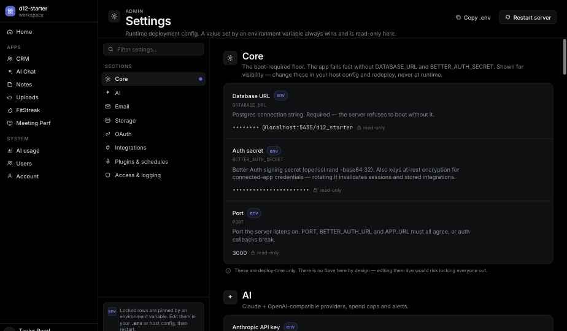Screen dimensions: 567x331
Task: Go to AI usage page
Action: coord(49,151)
